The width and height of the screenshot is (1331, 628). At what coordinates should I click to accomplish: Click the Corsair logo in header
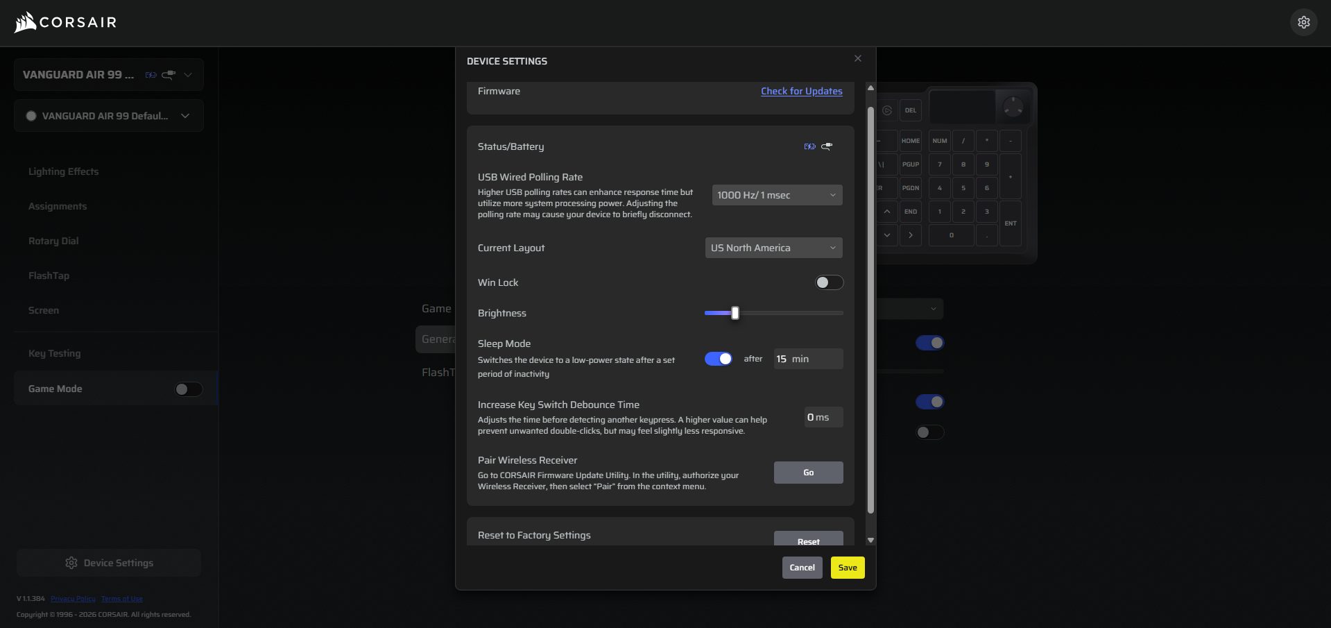[x=66, y=22]
